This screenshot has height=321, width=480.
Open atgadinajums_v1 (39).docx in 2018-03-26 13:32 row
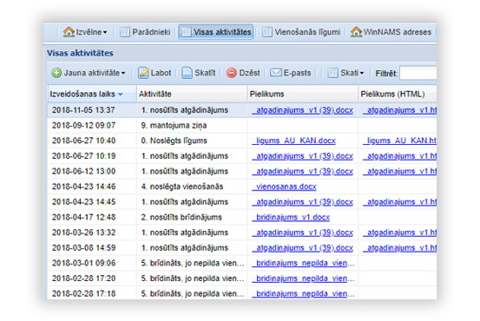point(302,233)
